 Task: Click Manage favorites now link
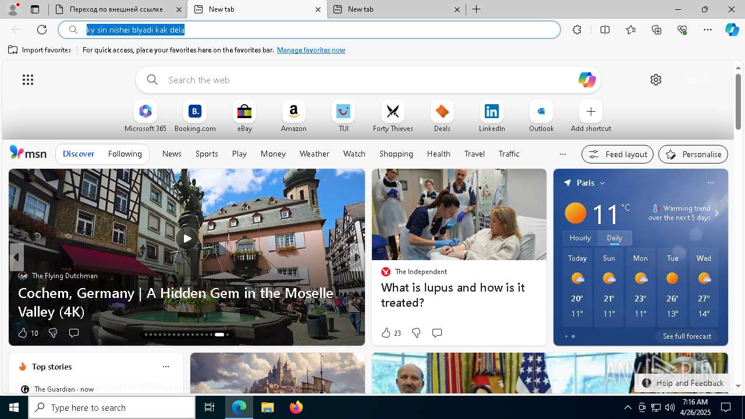click(311, 50)
